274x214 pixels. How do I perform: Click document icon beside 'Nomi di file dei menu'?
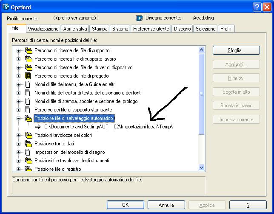click(29, 84)
